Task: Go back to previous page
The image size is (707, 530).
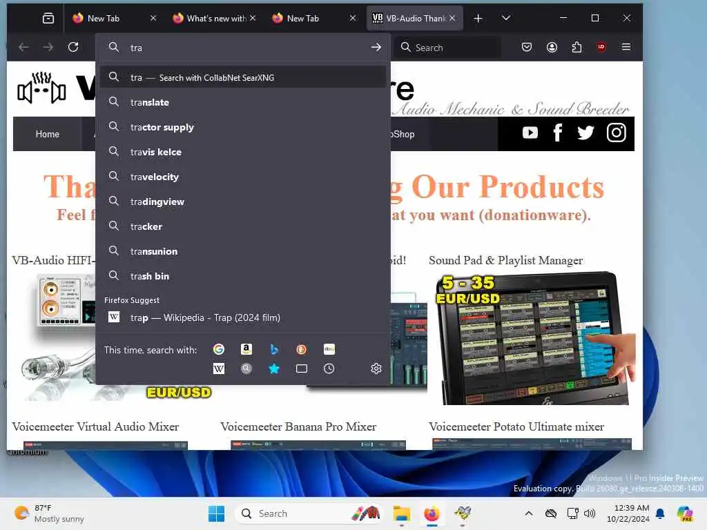Action: (23, 47)
